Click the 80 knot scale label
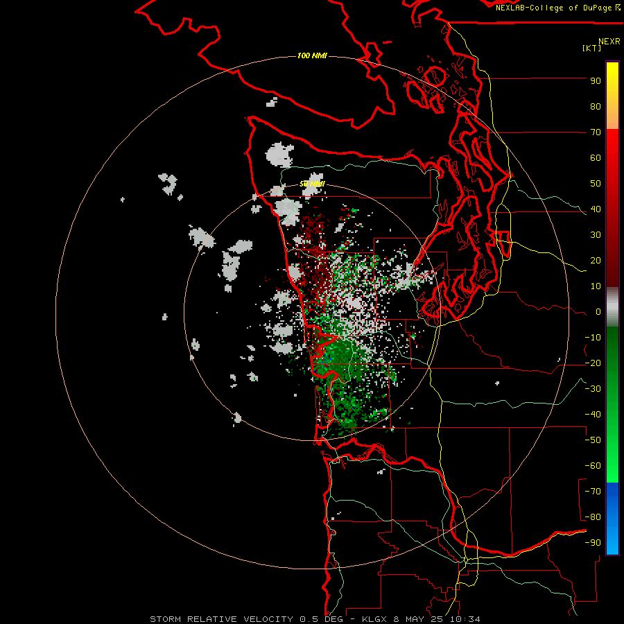 coord(596,107)
